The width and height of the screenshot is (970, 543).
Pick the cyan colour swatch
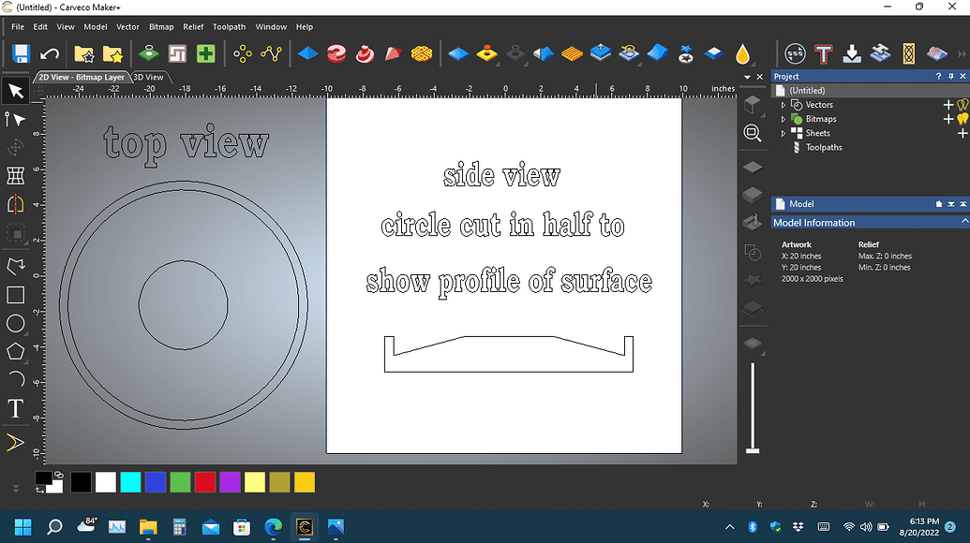pos(130,482)
